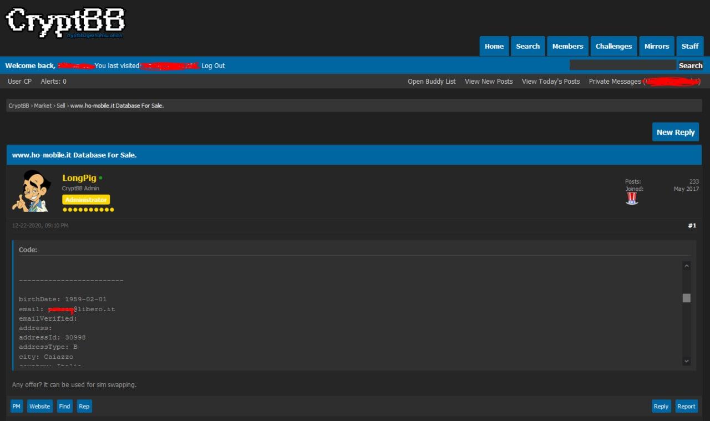This screenshot has width=710, height=421.
Task: Click the 'city: Caiazzo' line
Action: [46, 357]
